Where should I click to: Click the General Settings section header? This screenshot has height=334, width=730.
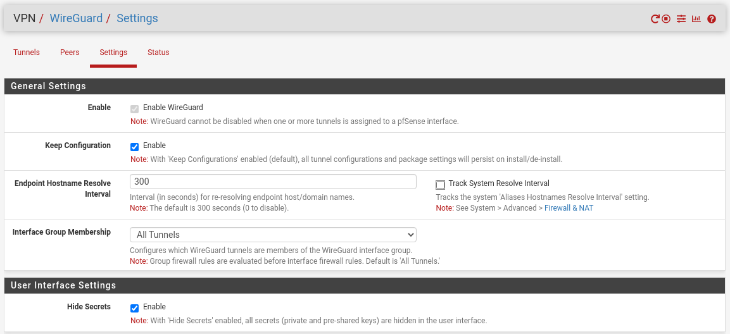tap(365, 86)
